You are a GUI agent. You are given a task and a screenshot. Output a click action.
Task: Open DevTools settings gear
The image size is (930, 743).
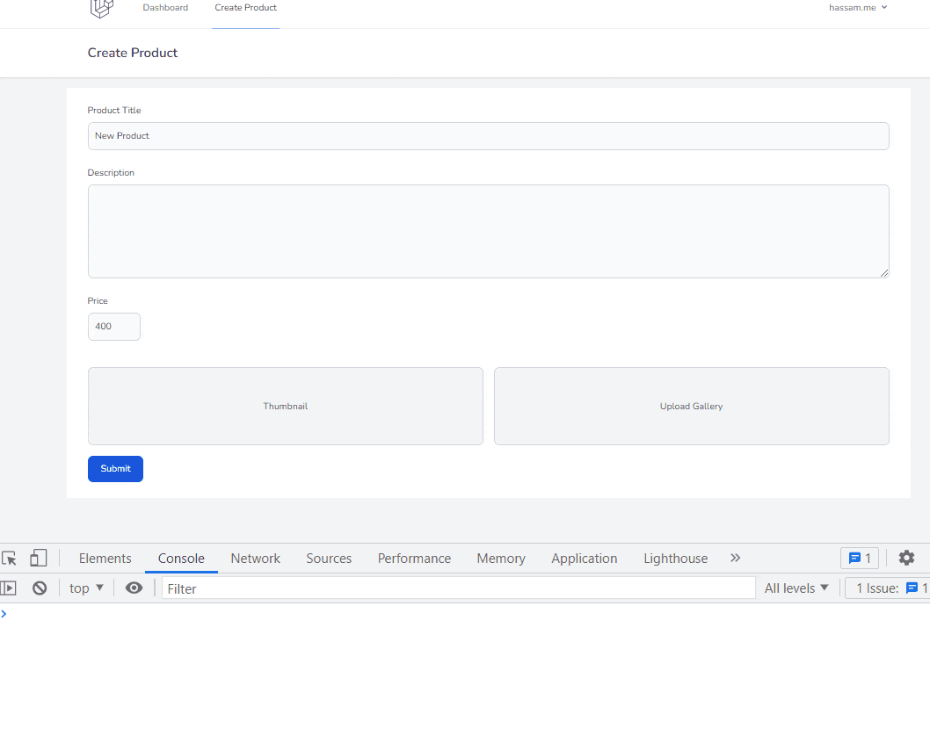click(x=906, y=558)
